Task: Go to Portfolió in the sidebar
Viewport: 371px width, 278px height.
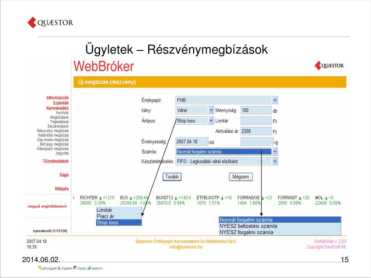Action: 62,113
